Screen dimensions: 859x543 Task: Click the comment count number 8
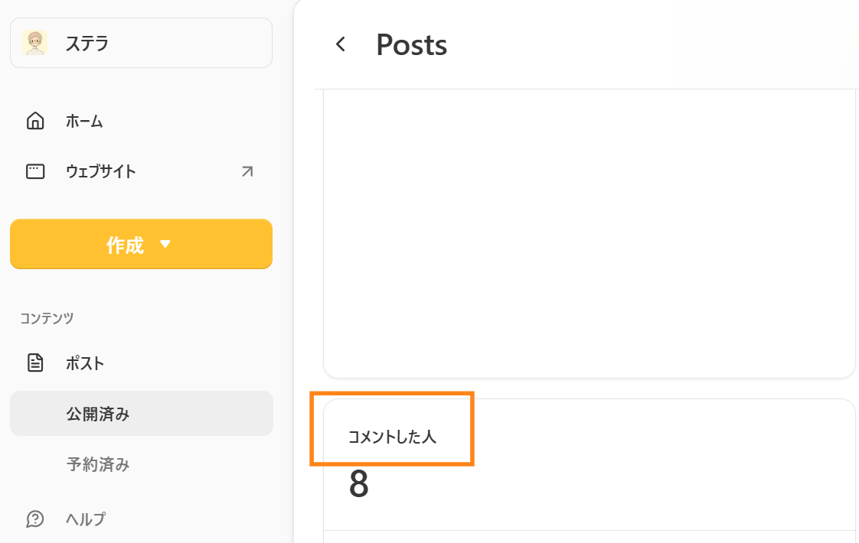pyautogui.click(x=359, y=484)
